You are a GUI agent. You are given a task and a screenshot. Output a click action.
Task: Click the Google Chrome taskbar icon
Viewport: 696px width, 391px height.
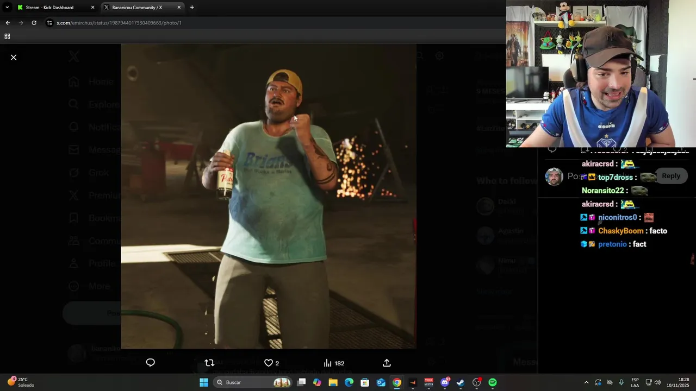coord(397,382)
